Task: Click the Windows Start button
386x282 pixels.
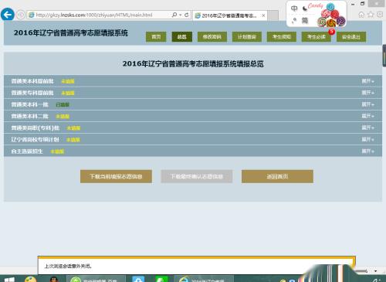Action: pyautogui.click(x=9, y=280)
